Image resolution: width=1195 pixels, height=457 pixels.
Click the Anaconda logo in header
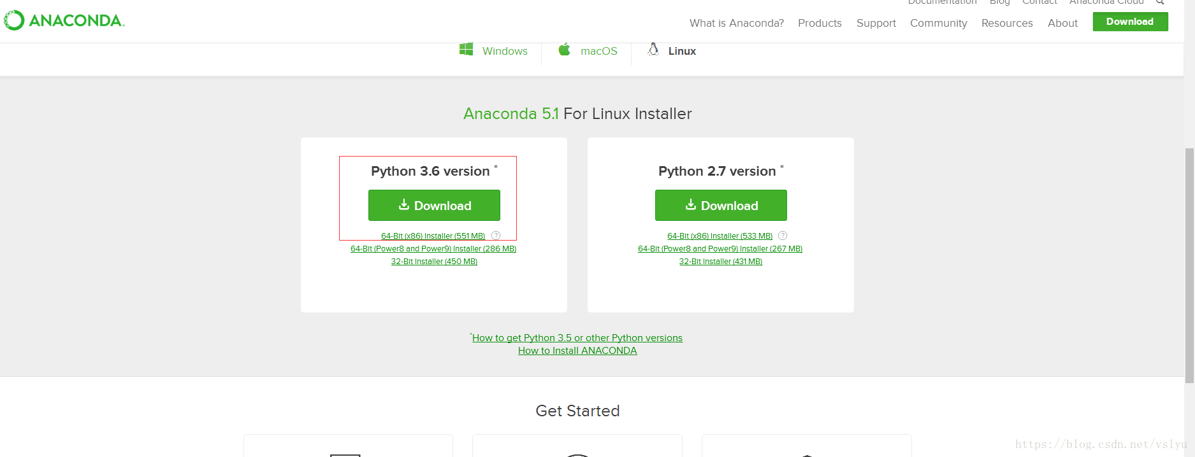(64, 20)
